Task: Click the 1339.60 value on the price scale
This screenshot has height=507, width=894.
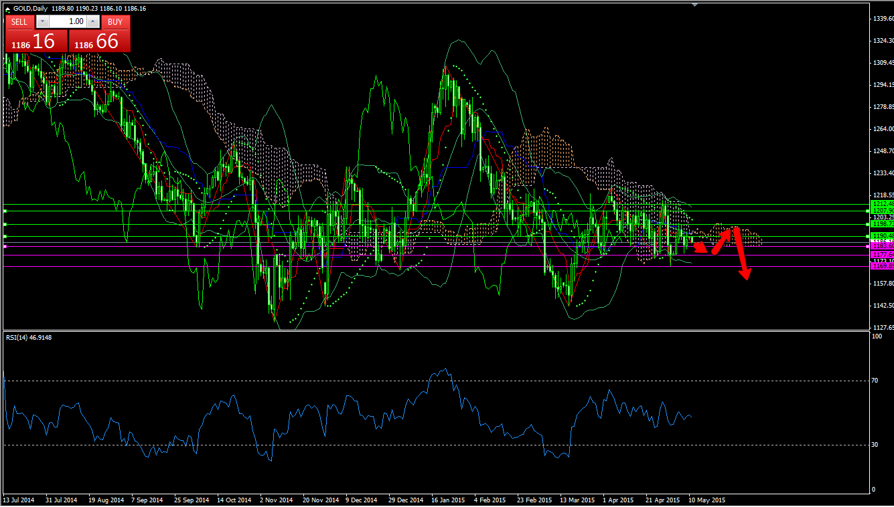Action: click(x=883, y=19)
